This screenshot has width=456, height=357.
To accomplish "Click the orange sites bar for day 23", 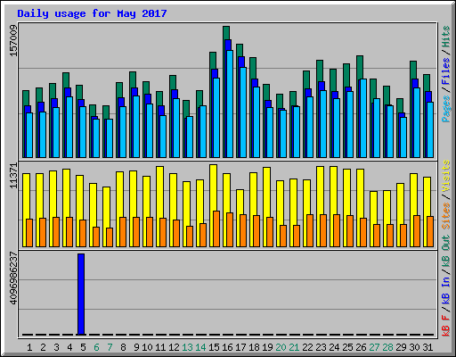I will tap(323, 230).
